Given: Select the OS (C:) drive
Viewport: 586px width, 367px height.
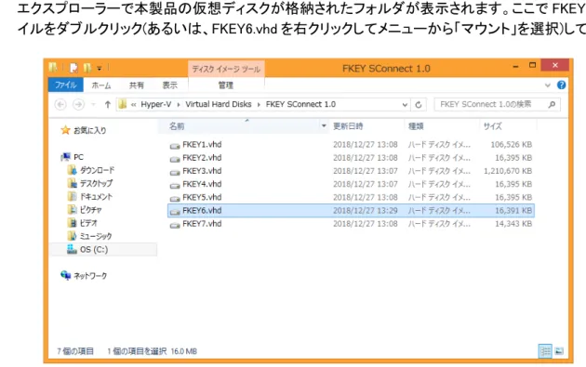Looking at the screenshot, I should [x=94, y=249].
